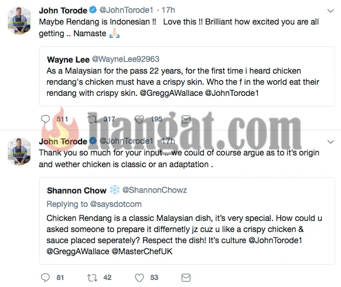Viewport: 341px width, 287px height.
Task: Open the @ShannonChowz handle
Action: pyautogui.click(x=155, y=190)
